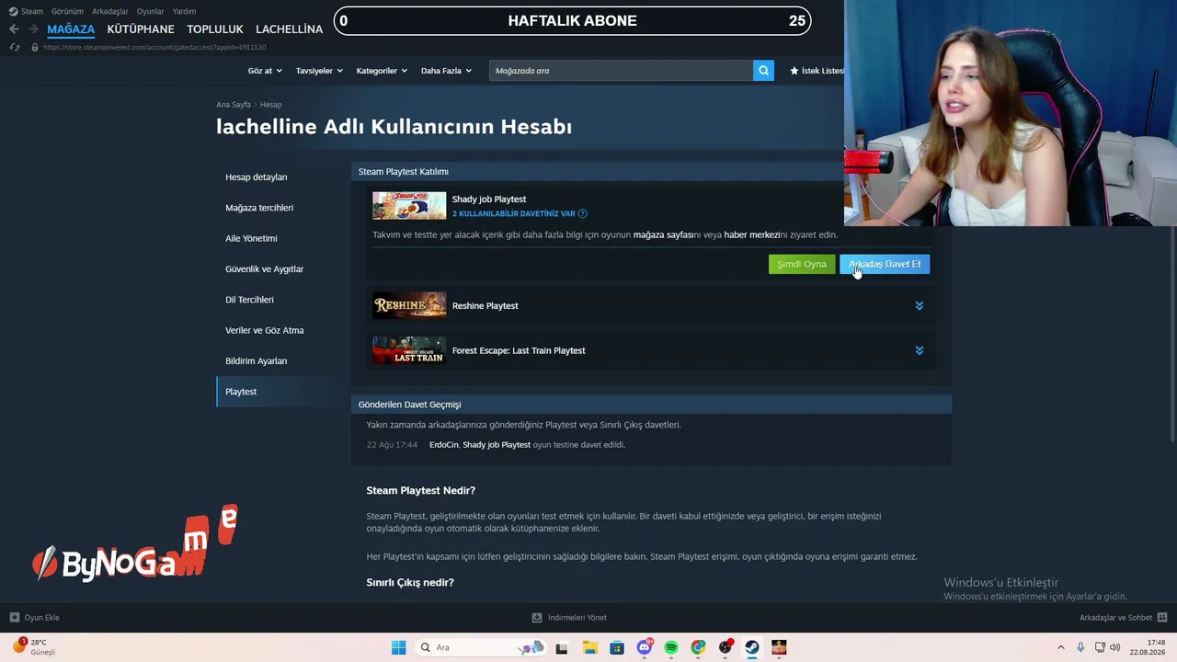Open Bildirim Ayarları in the sidebar

[256, 361]
